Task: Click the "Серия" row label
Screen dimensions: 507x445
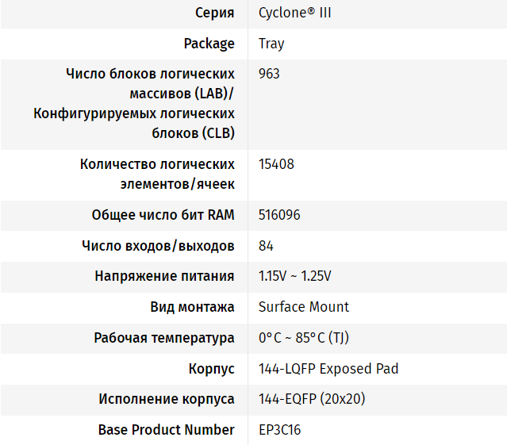Action: pos(214,13)
